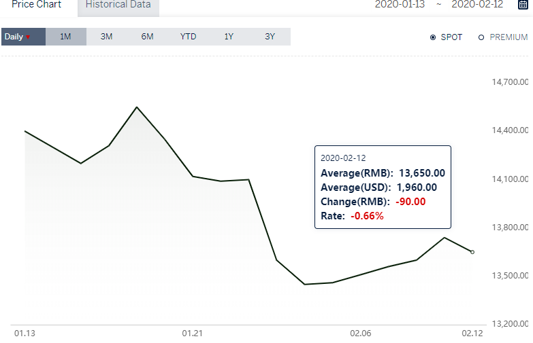Choose the 6M time range
This screenshot has width=533, height=343.
click(147, 37)
